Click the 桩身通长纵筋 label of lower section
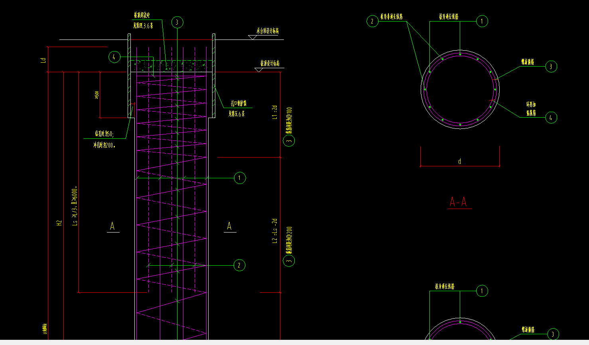Image resolution: width=589 pixels, height=345 pixels. (445, 286)
